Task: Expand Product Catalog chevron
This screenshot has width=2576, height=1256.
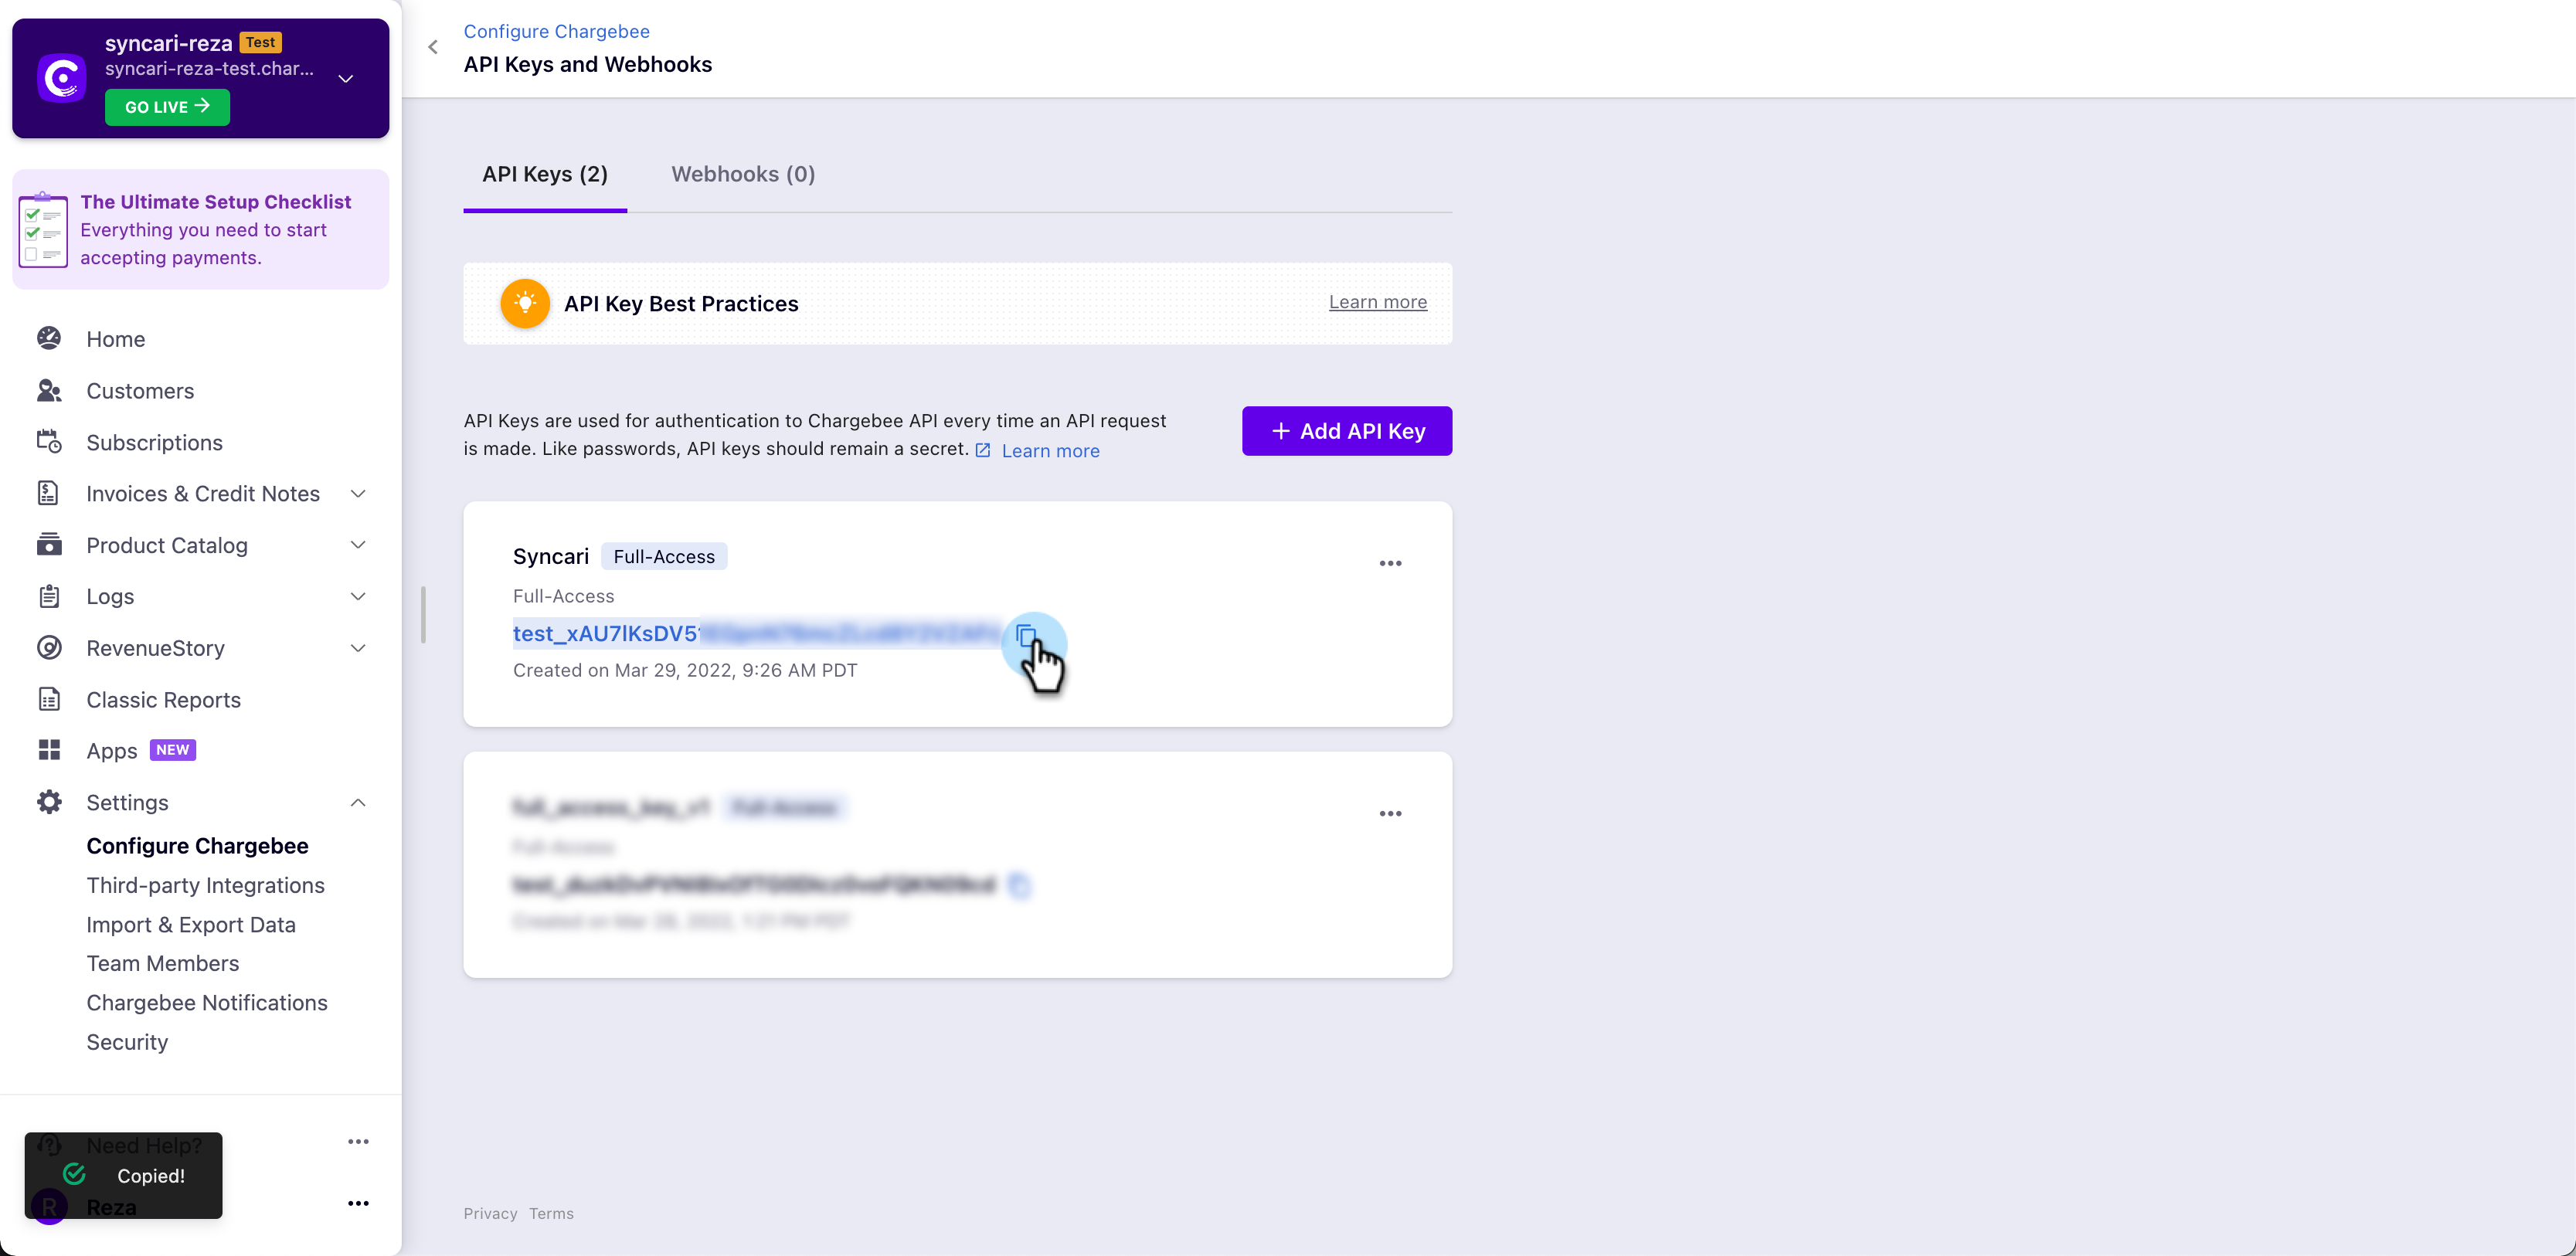Action: pos(358,545)
